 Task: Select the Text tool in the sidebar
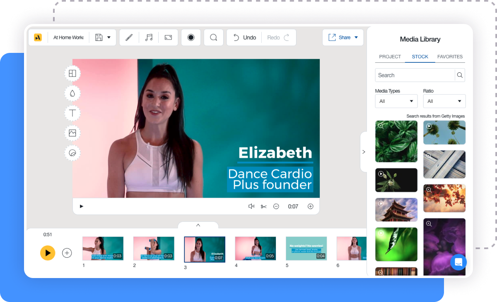point(72,113)
